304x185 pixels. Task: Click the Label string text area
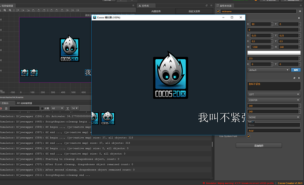coord(274,86)
